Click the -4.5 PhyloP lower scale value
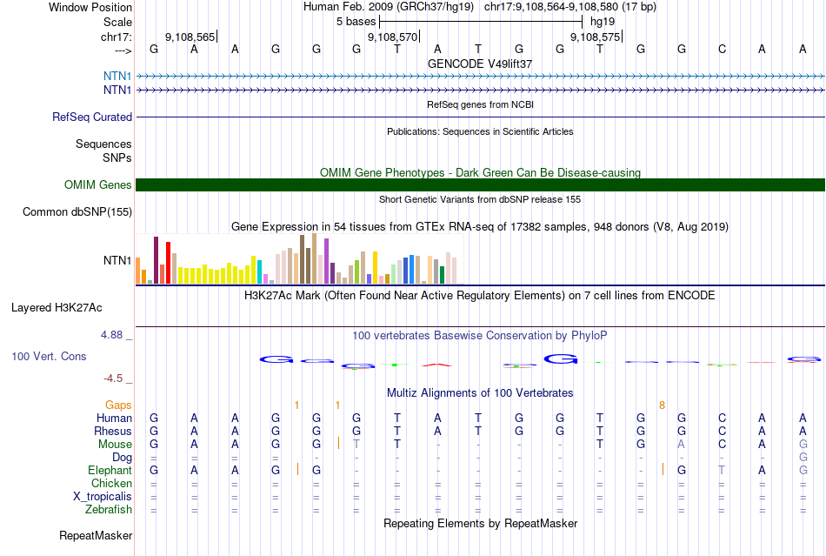826x556 pixels. (113, 378)
